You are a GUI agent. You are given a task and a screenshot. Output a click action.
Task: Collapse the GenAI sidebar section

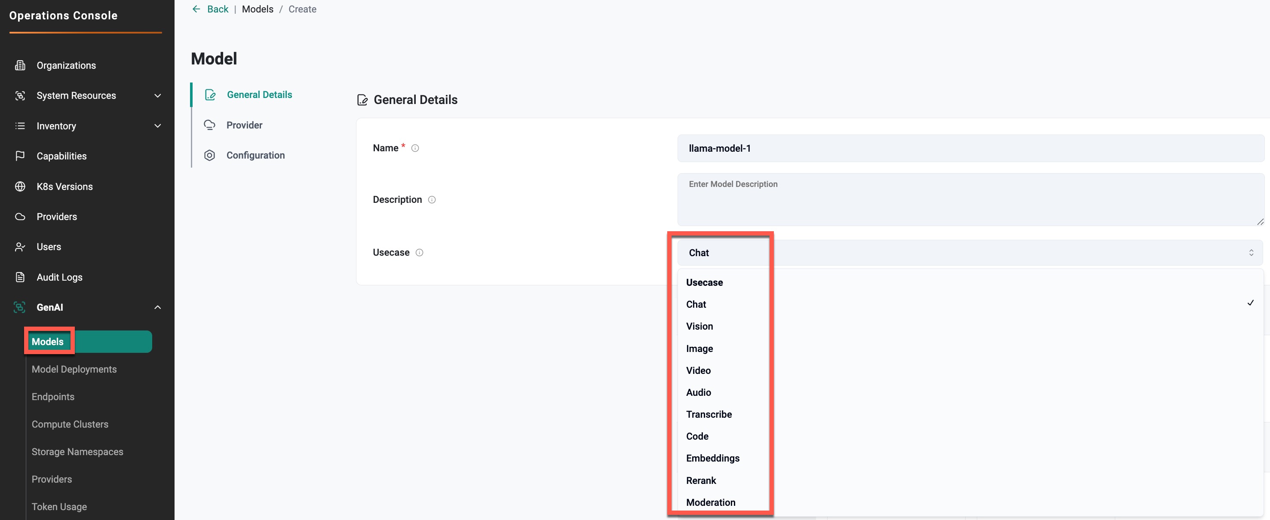[x=157, y=308]
